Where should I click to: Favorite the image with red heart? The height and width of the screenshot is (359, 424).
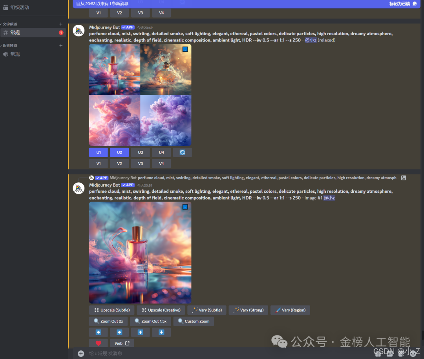pos(99,343)
